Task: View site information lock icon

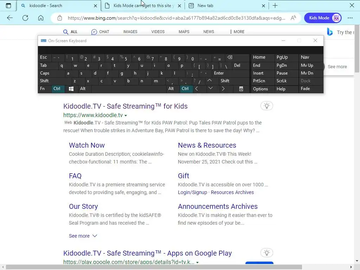Action: tap(60, 18)
